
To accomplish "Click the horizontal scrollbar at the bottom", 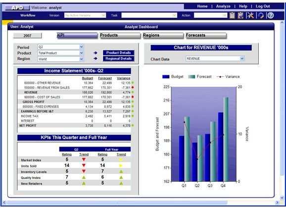I will (x=117, y=203).
